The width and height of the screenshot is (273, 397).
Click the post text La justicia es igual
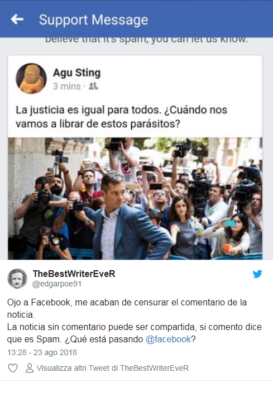tap(122, 117)
